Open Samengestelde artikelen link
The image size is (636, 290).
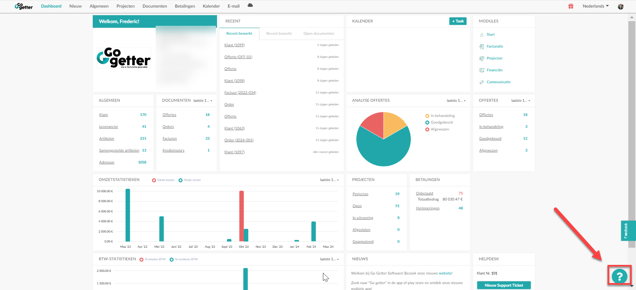(x=119, y=150)
